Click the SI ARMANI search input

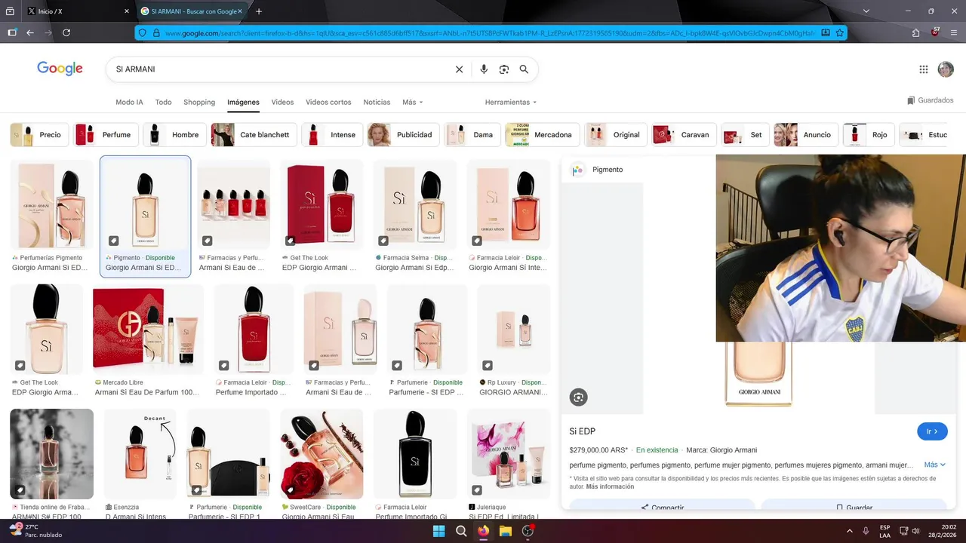(279, 69)
